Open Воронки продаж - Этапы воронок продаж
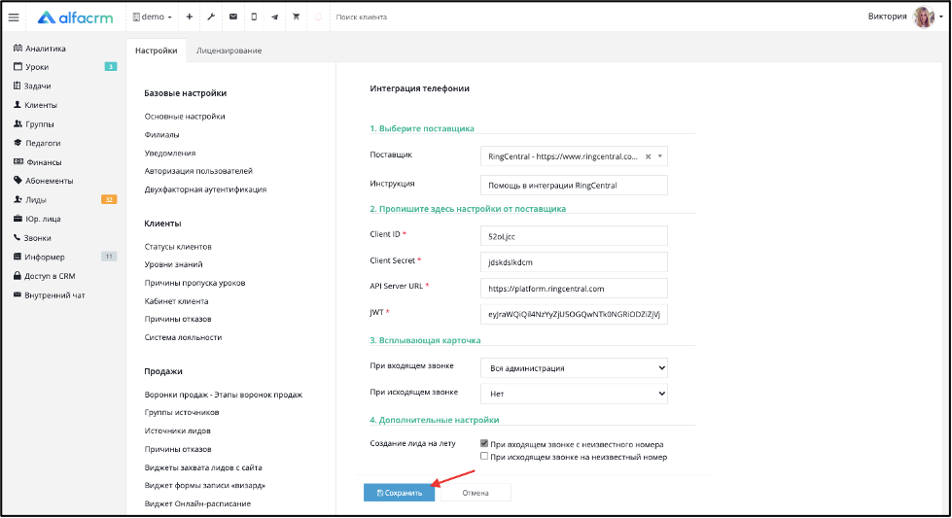 224,395
